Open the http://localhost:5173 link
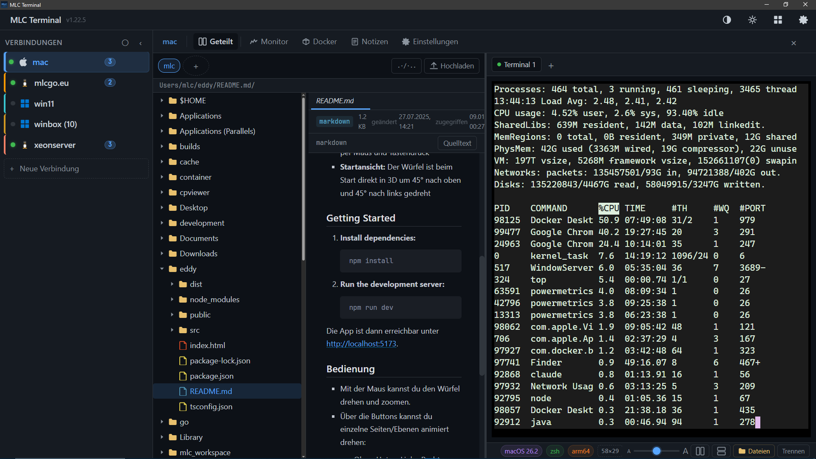The width and height of the screenshot is (816, 459). (x=361, y=343)
